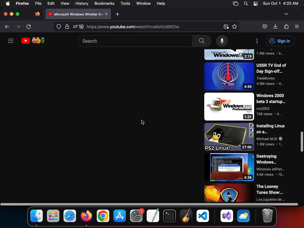Open Launchpad from the Dock
Image resolution: width=304 pixels, height=228 pixels.
pyautogui.click(x=53, y=216)
